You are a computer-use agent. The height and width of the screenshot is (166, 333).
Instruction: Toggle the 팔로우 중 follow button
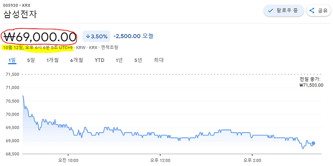pos(284,11)
